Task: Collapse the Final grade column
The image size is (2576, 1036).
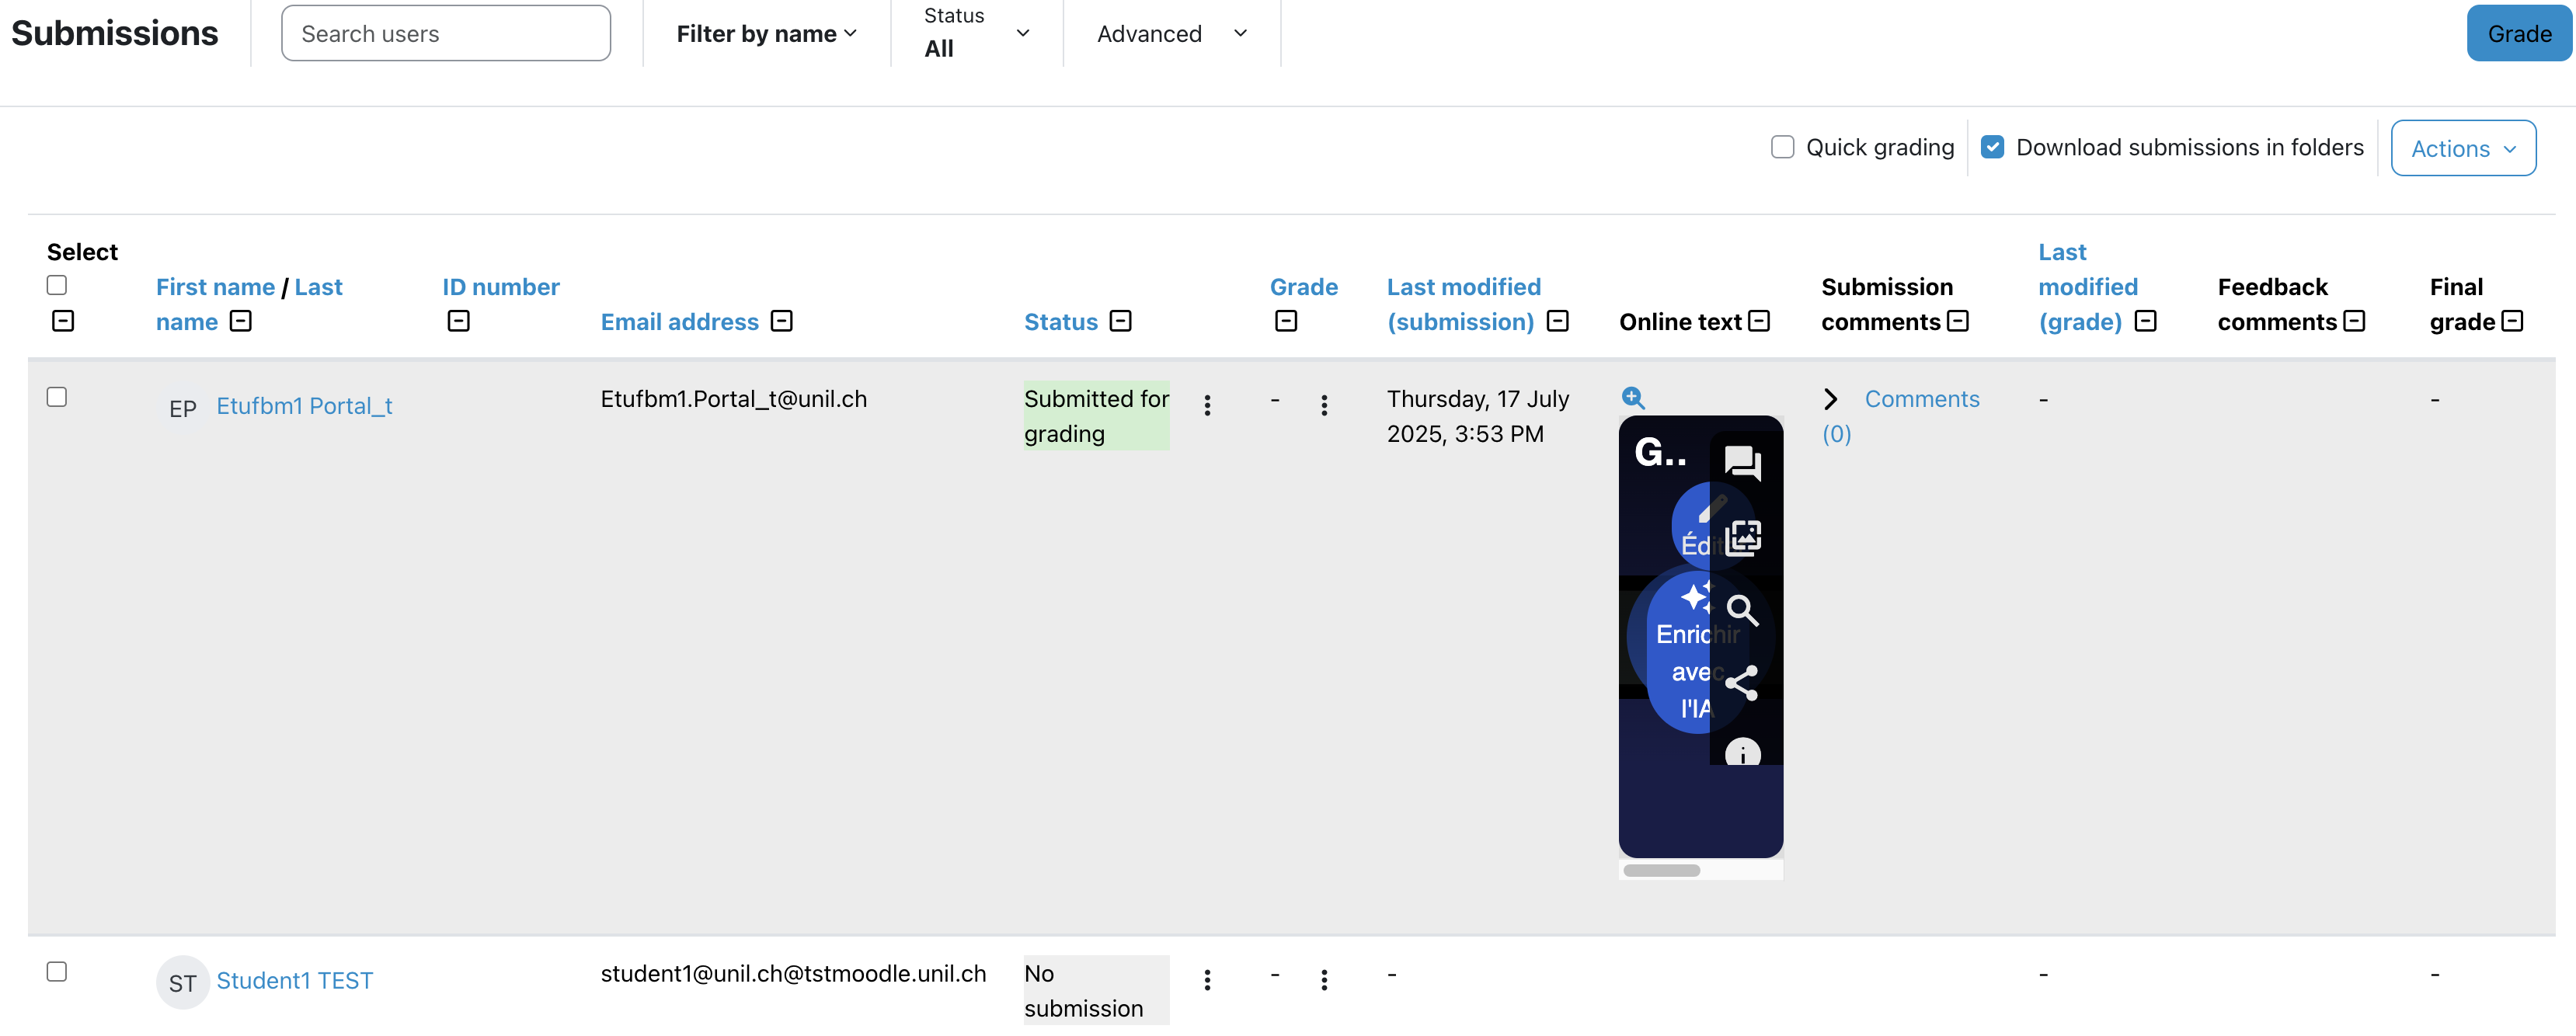Action: click(2512, 321)
